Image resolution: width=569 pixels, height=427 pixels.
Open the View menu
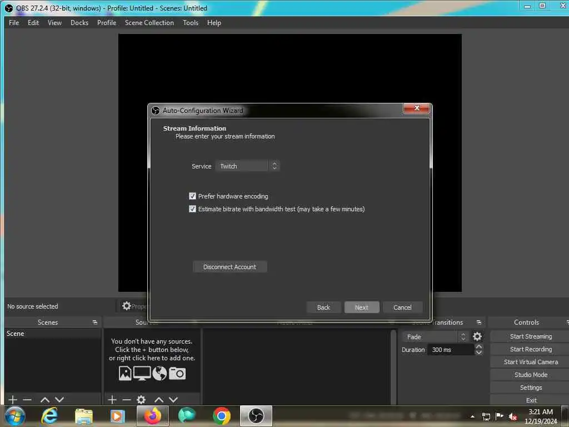[55, 22]
